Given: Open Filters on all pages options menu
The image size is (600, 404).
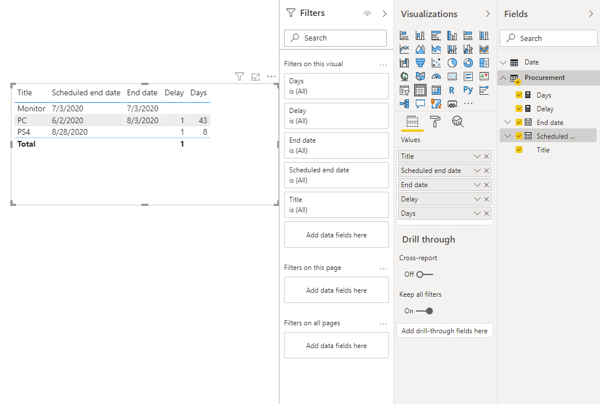Looking at the screenshot, I should pyautogui.click(x=383, y=324).
